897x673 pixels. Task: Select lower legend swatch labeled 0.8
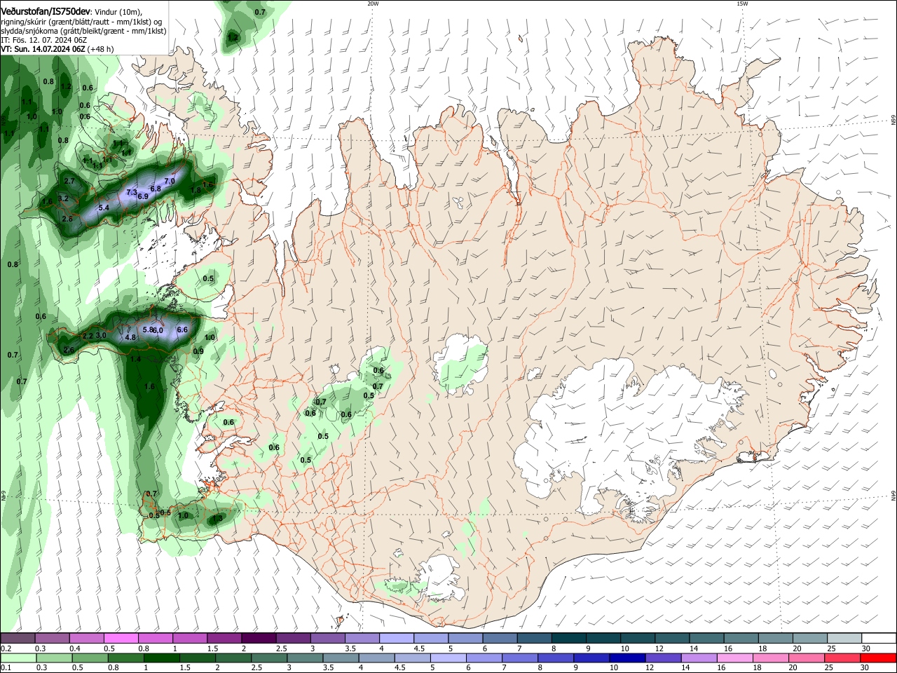(x=125, y=658)
